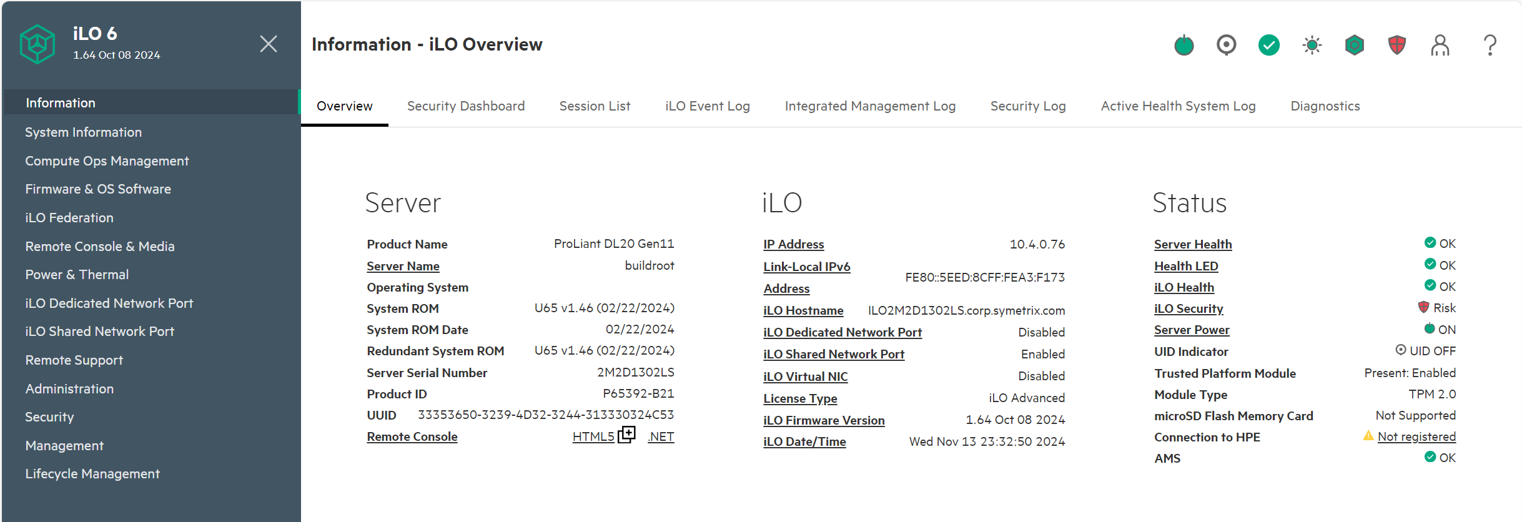1522x522 pixels.
Task: Open the user account icon
Action: (x=1440, y=45)
